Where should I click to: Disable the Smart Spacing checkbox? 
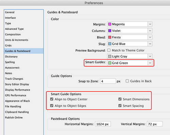click(x=120, y=106)
